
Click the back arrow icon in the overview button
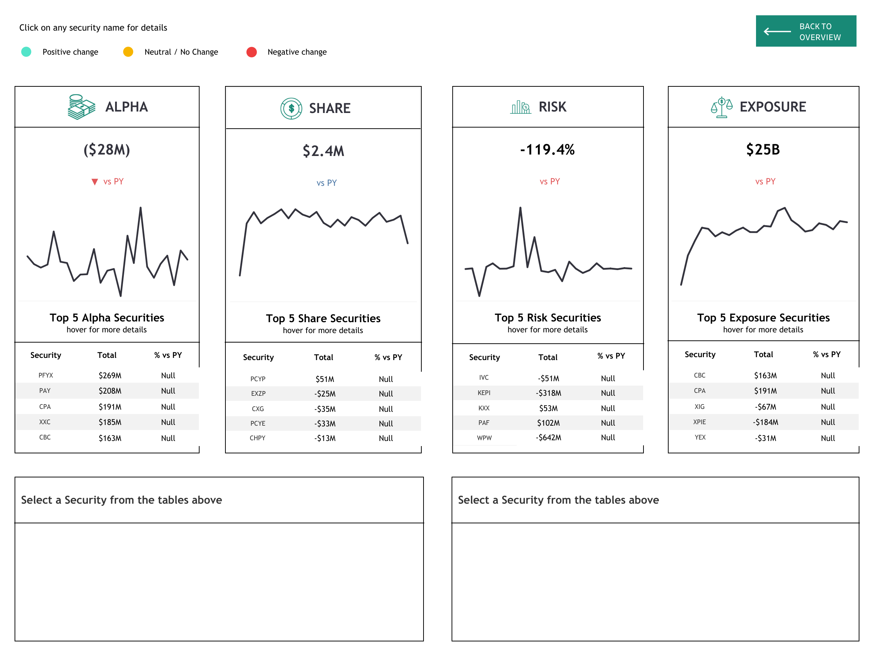point(776,32)
